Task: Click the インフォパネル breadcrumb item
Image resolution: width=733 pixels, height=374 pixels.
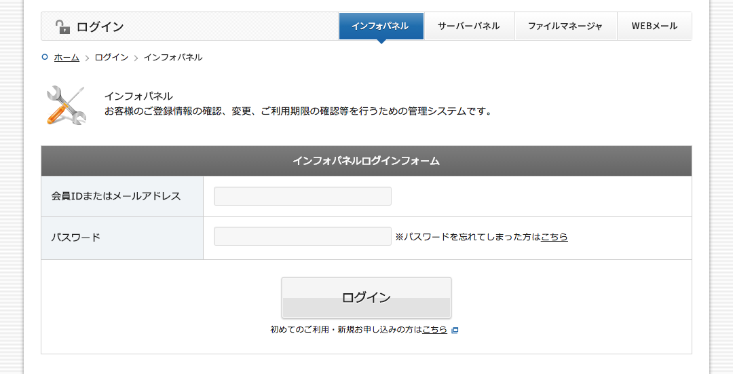Action: [172, 58]
